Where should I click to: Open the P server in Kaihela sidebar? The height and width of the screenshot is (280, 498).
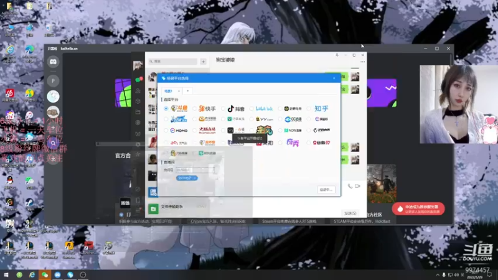click(53, 81)
